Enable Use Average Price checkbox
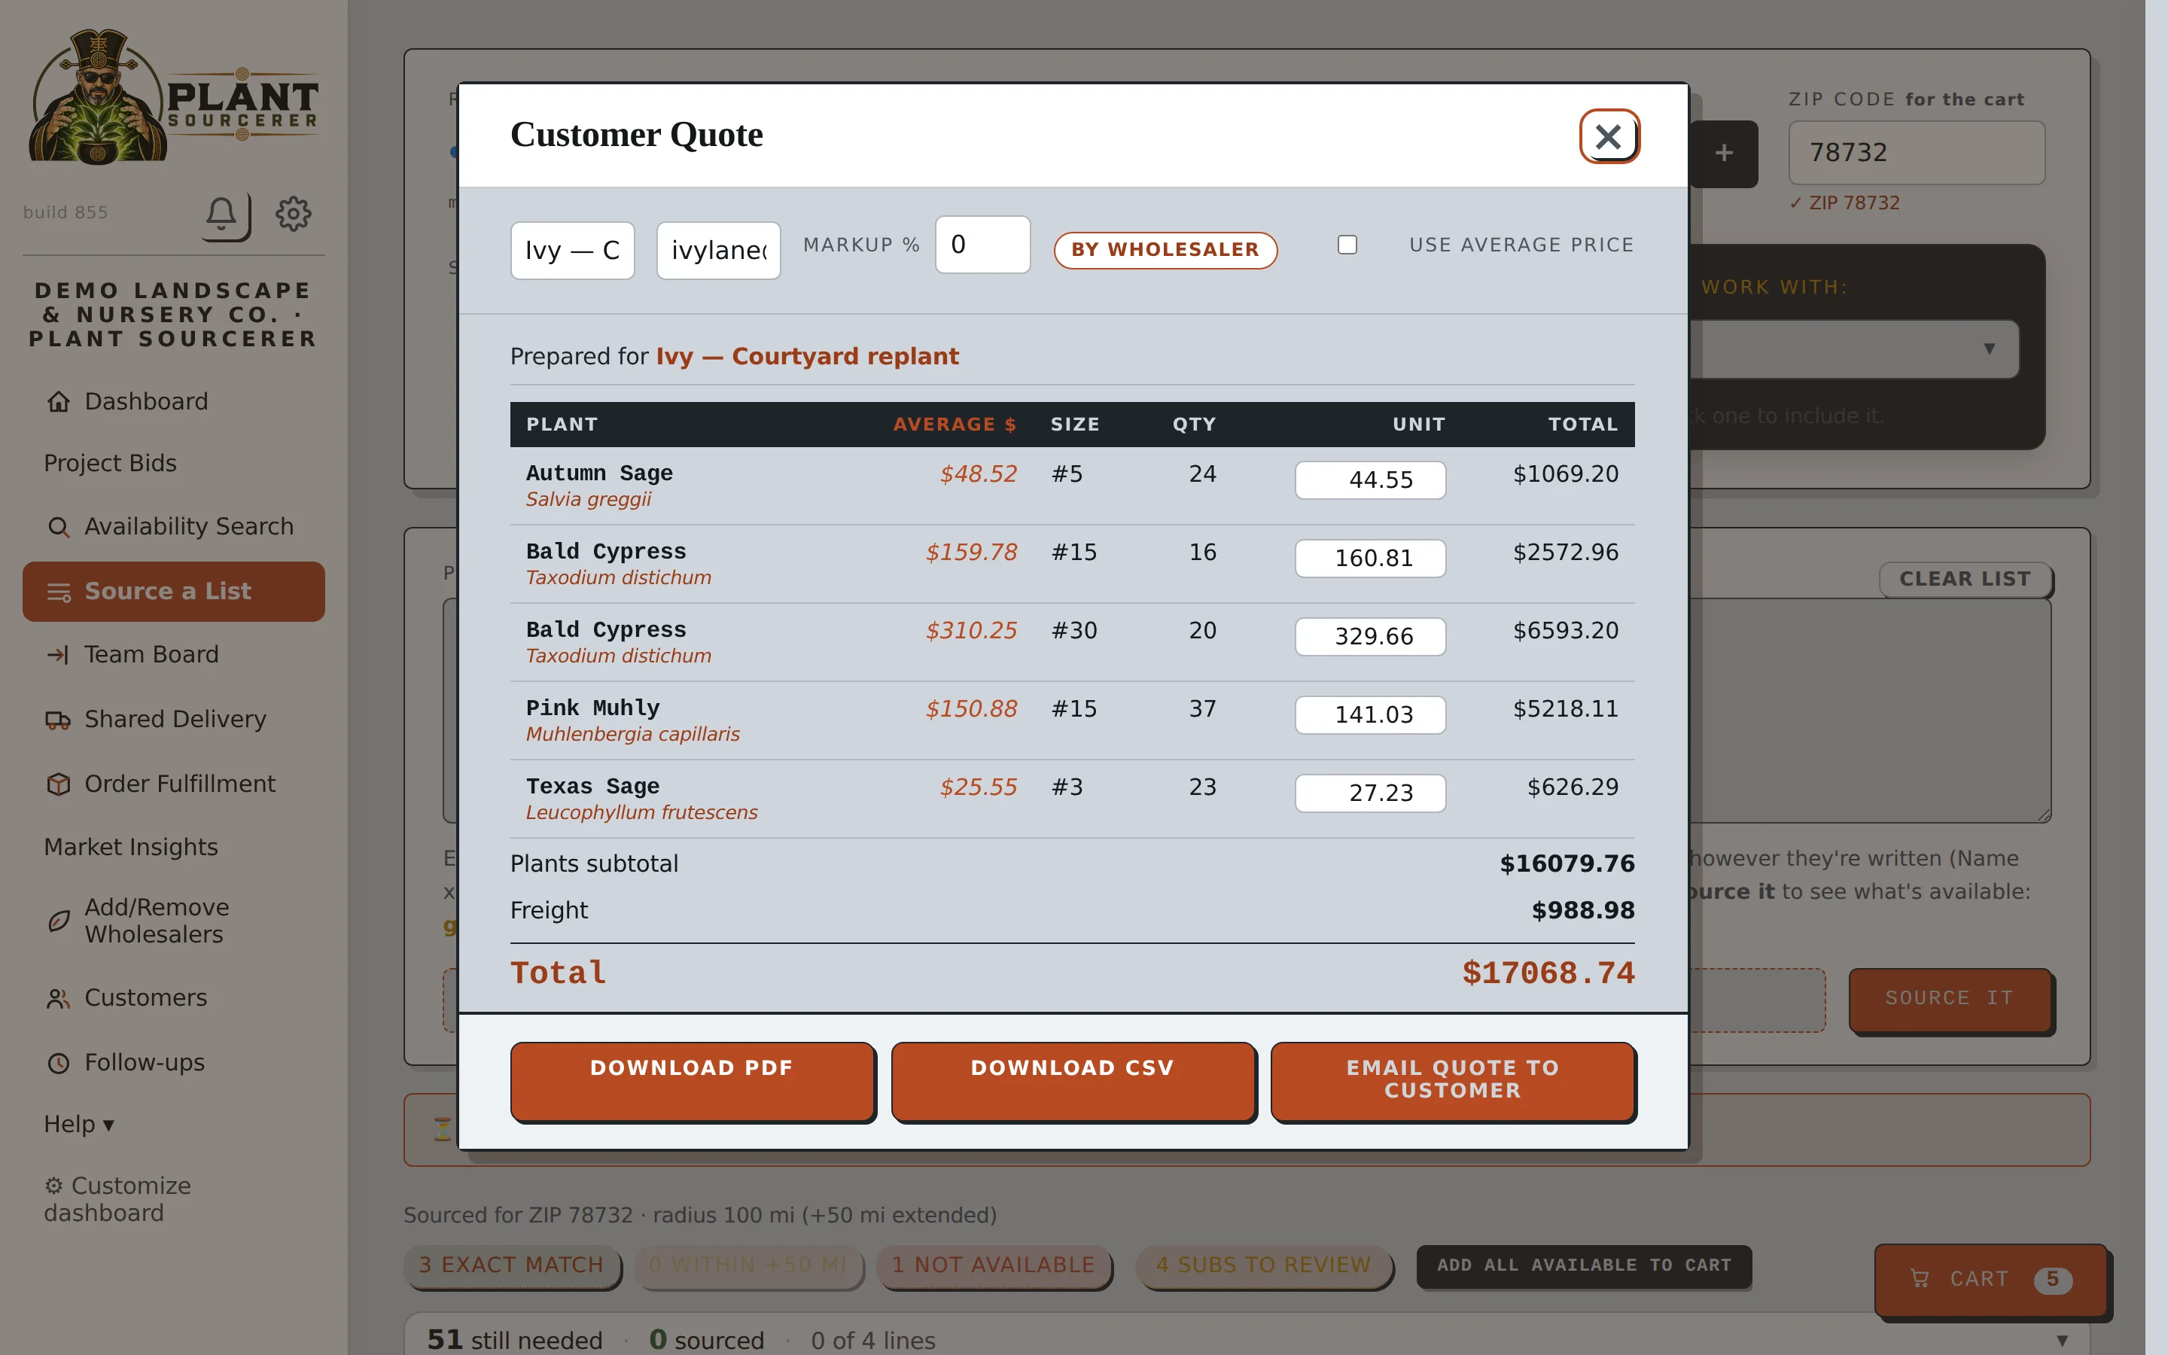 [x=1347, y=245]
